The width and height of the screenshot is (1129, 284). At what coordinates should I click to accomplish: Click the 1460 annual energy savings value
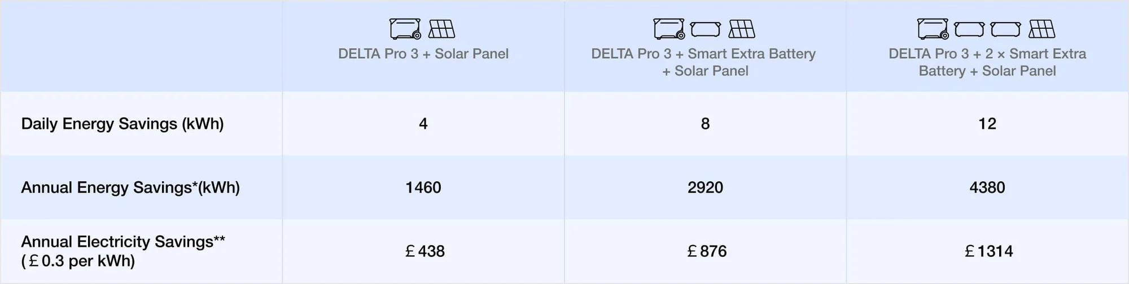pyautogui.click(x=423, y=187)
